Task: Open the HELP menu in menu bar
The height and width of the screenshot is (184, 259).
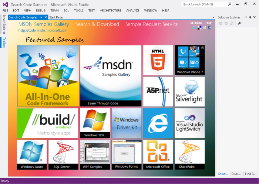Action: (x=166, y=11)
